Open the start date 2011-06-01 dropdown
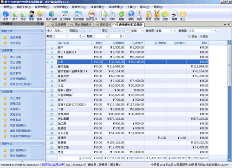232x168 pixels. 99,31
